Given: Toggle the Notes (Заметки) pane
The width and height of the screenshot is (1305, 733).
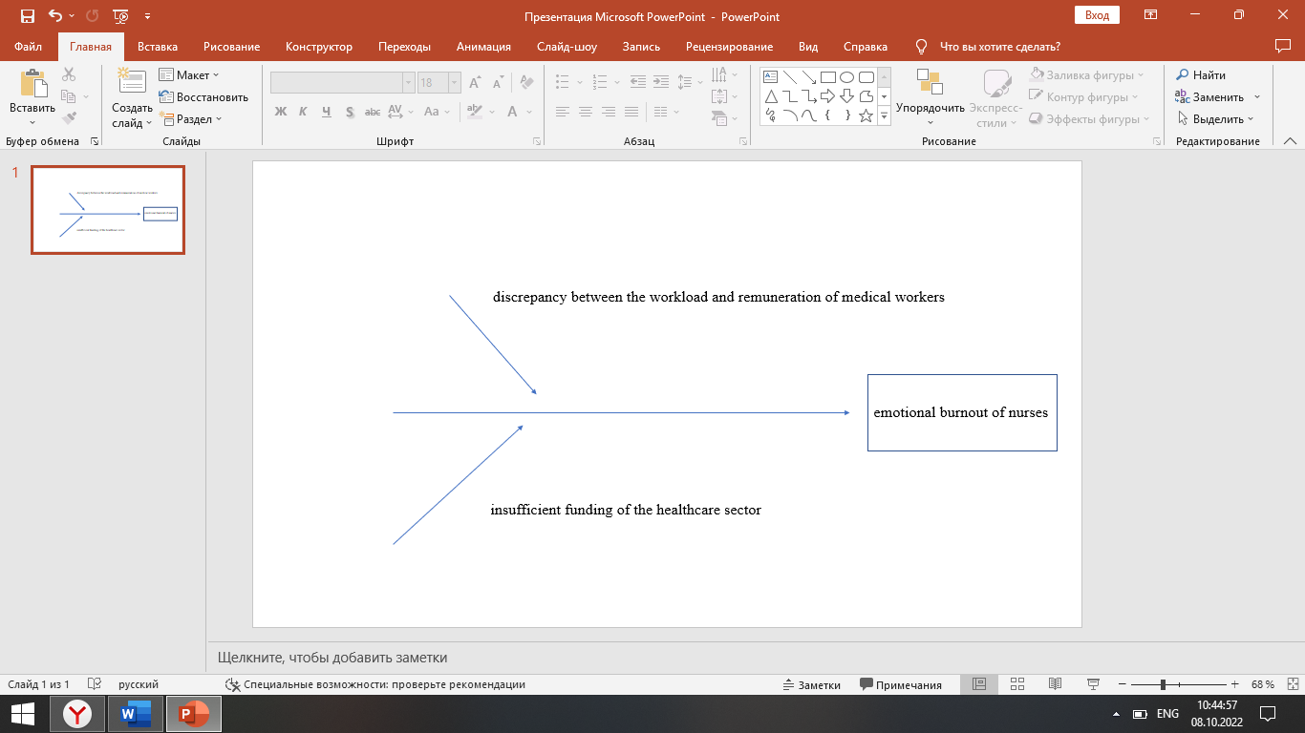Looking at the screenshot, I should [x=811, y=684].
